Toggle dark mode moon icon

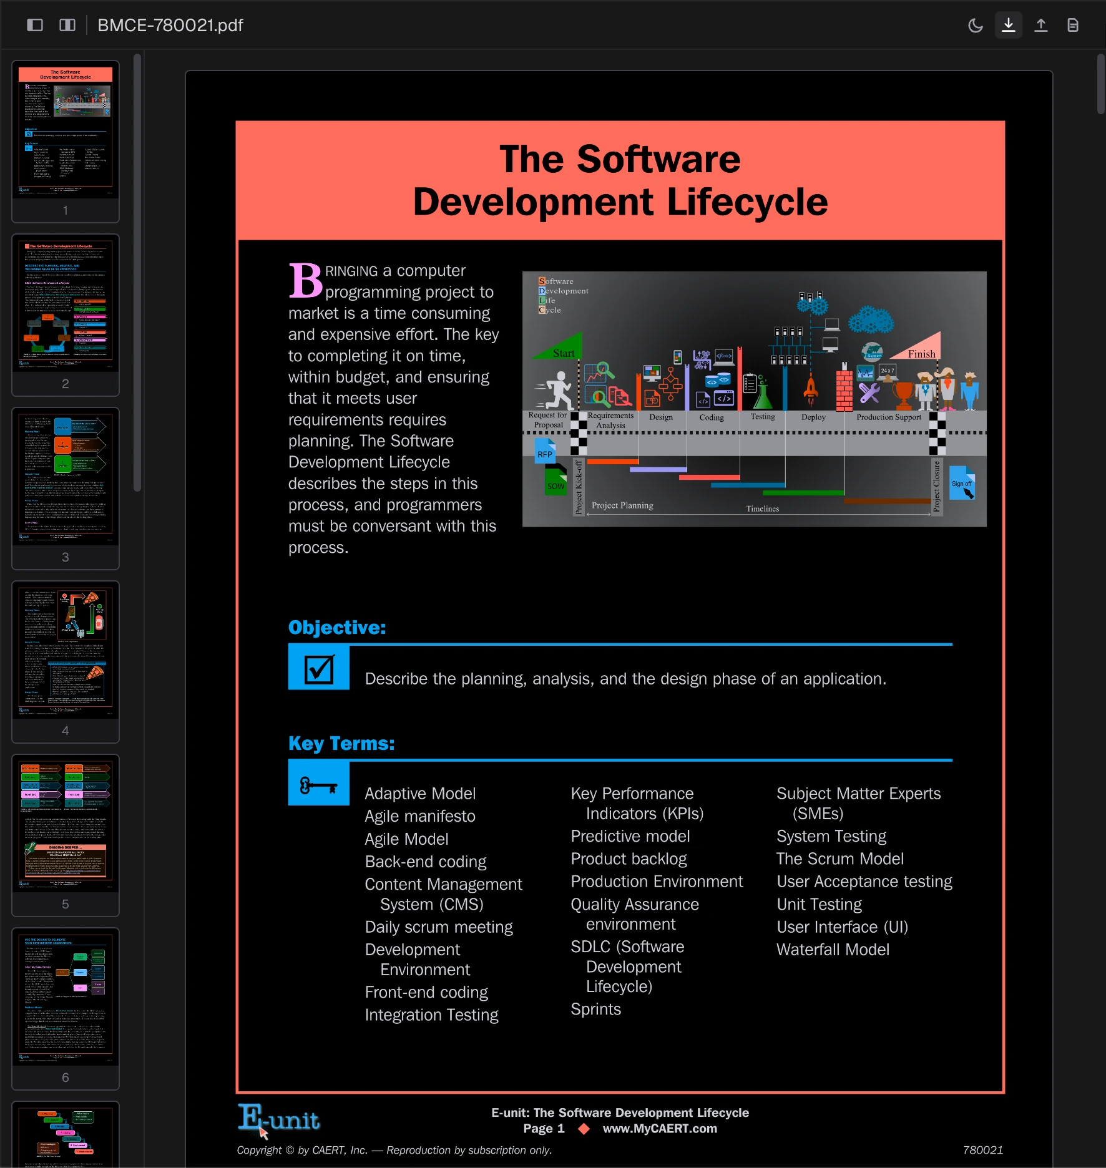[976, 25]
